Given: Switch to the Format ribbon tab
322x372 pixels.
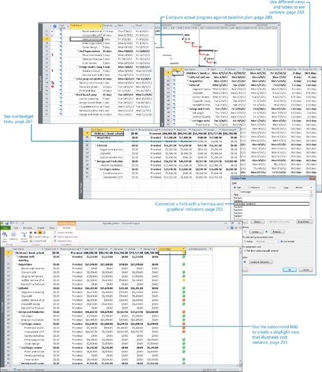Looking at the screenshot, I should click(66, 227).
